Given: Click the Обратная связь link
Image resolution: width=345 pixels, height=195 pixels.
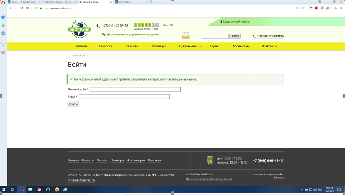Looking at the screenshot, I should coord(268,36).
